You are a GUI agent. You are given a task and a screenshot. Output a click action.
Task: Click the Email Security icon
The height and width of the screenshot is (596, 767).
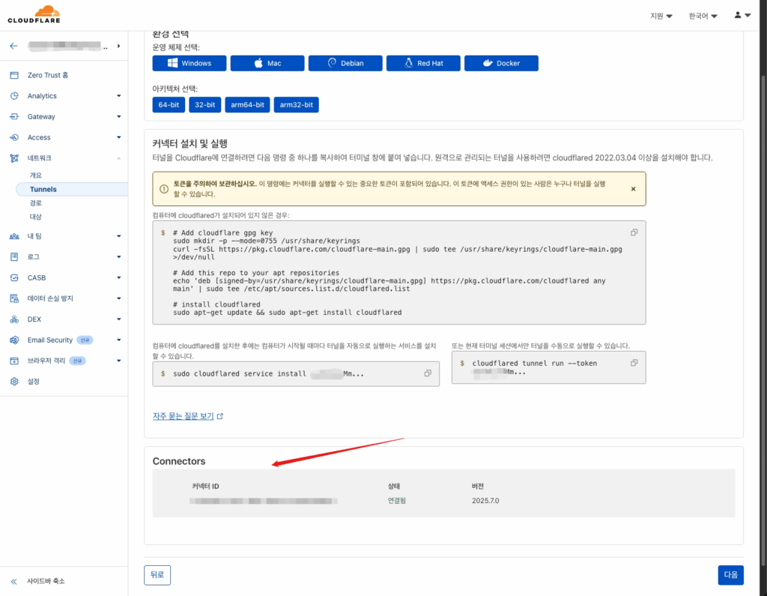pyautogui.click(x=14, y=340)
